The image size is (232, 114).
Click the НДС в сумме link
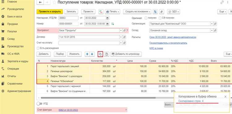pos(156,48)
